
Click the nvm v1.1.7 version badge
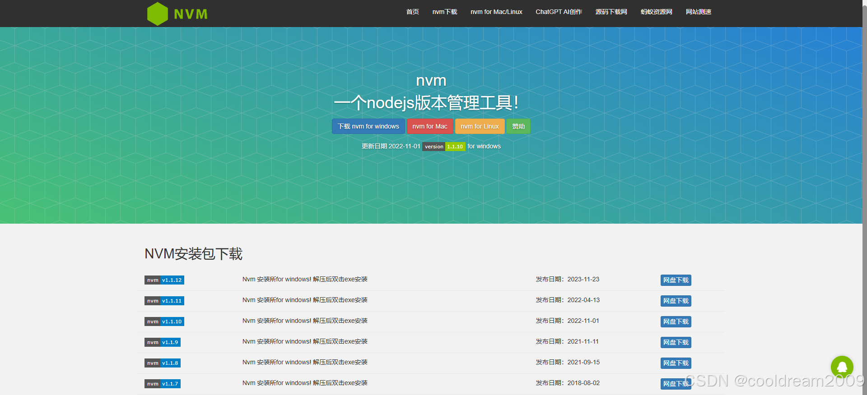click(x=163, y=384)
